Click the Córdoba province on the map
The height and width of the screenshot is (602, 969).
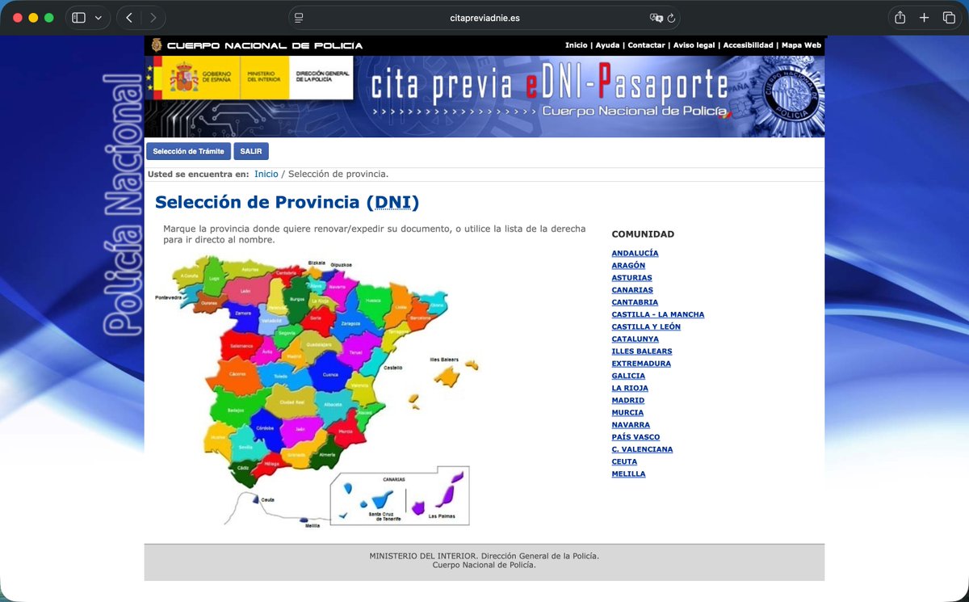264,427
